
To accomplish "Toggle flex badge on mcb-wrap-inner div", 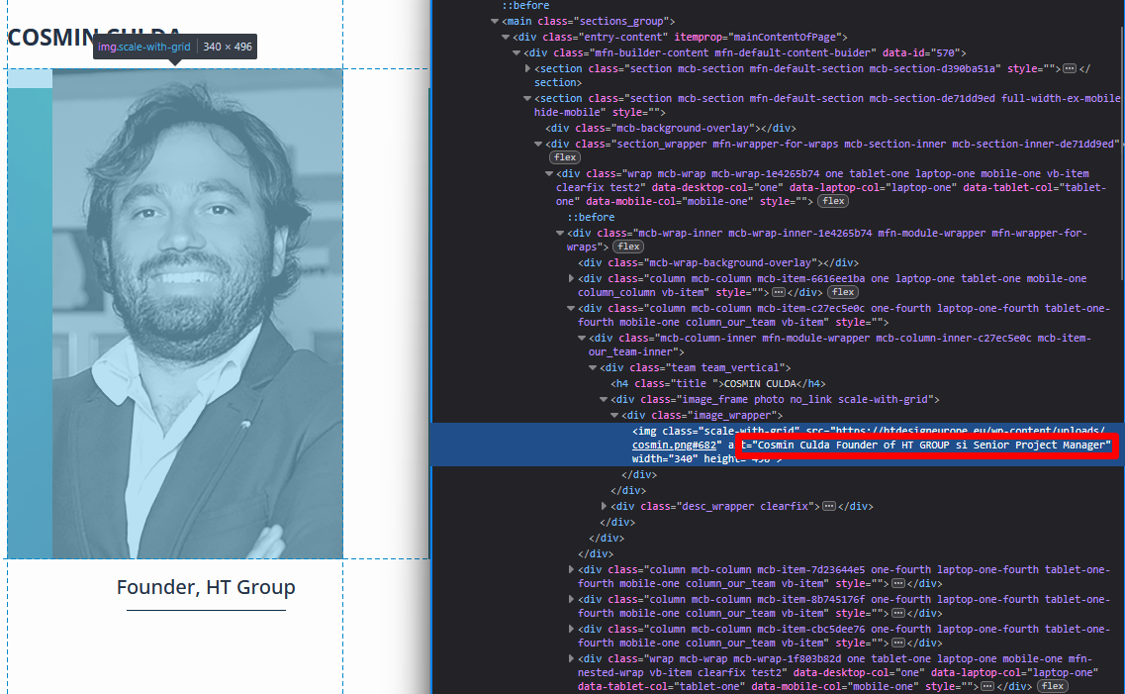I will 629,247.
